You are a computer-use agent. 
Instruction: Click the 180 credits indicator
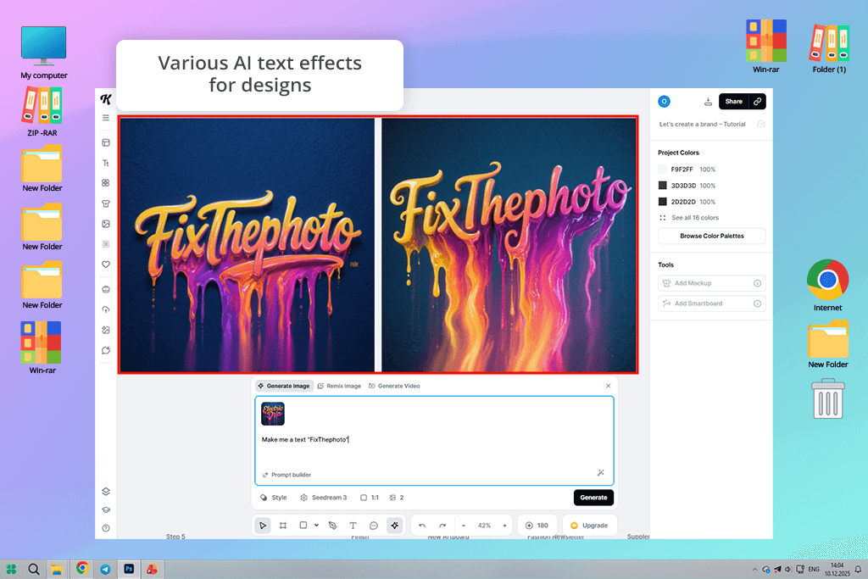click(537, 526)
